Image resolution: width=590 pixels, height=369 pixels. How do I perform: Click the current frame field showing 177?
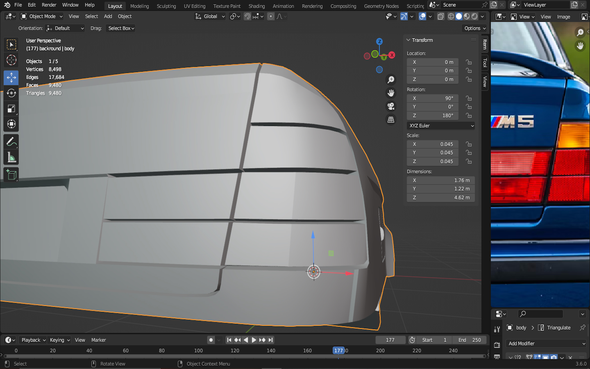pyautogui.click(x=390, y=340)
